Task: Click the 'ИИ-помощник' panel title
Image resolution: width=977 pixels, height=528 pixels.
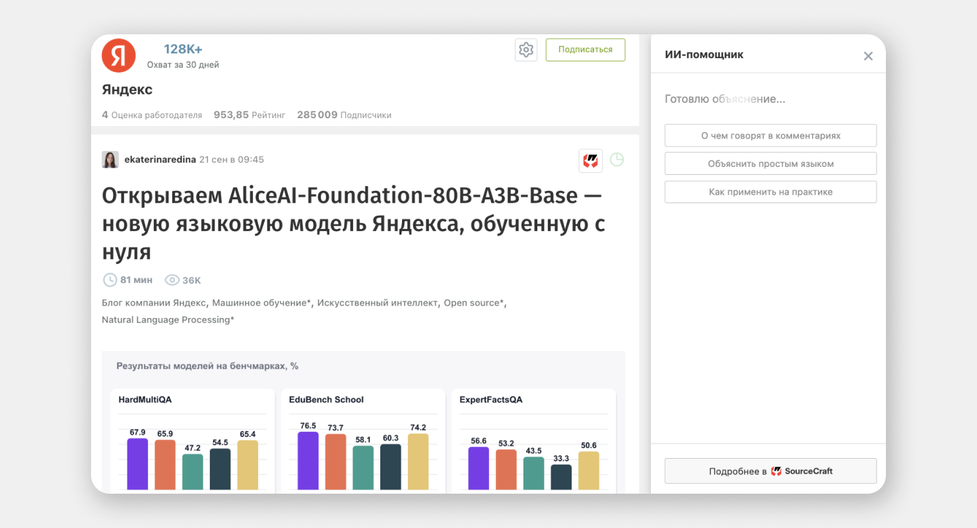Action: pos(704,55)
